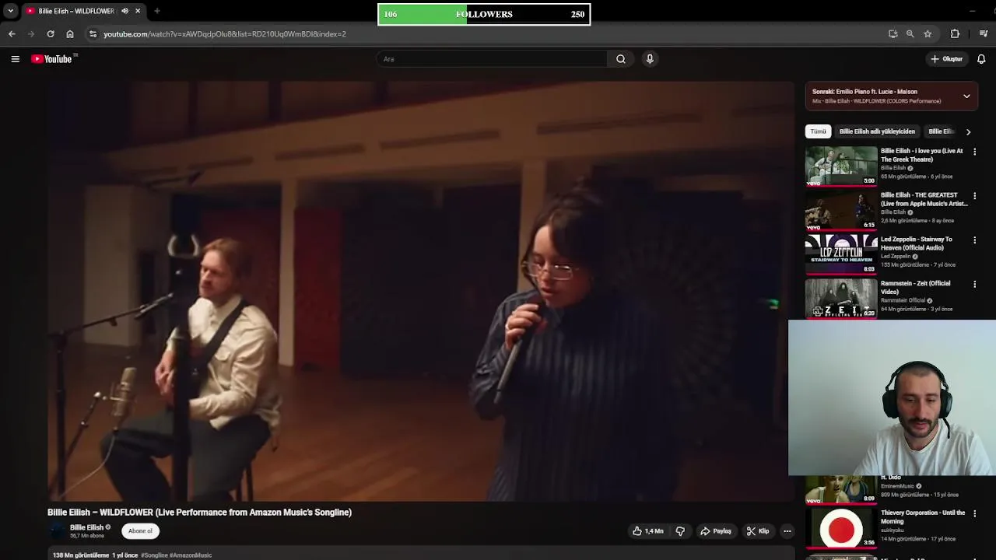Select the Tümü filter chip
Image resolution: width=996 pixels, height=560 pixels.
point(818,131)
